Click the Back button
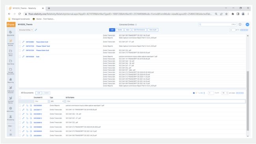 click(x=128, y=30)
